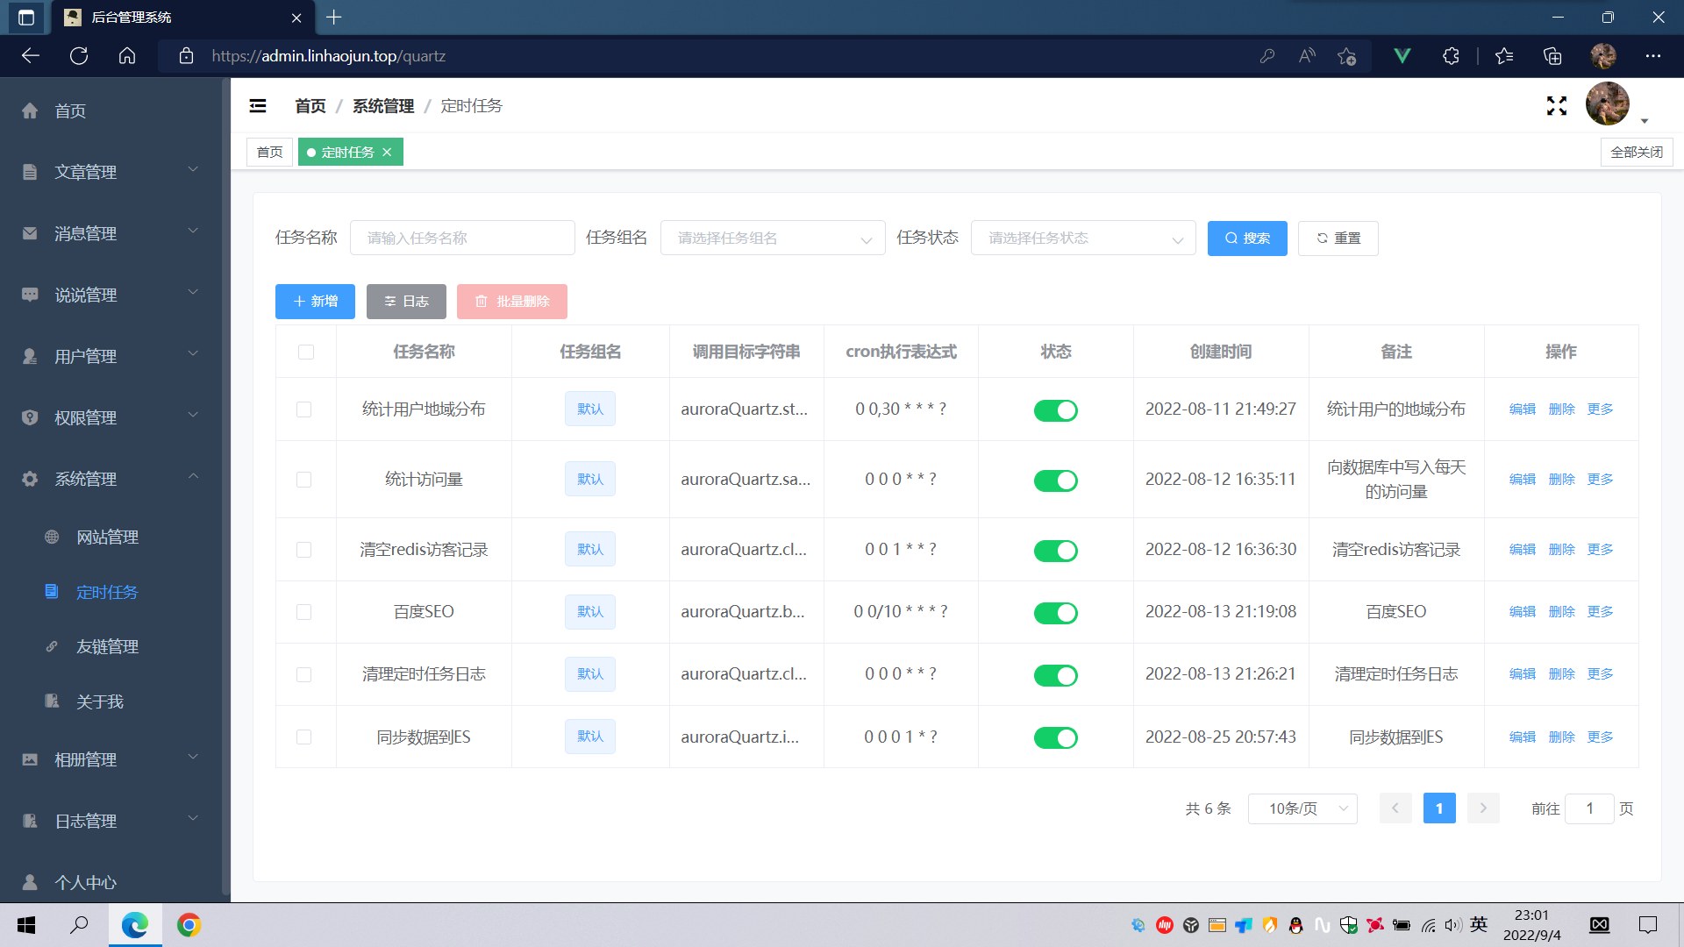Toggle fullscreen icon in header
The image size is (1684, 947).
point(1557,106)
